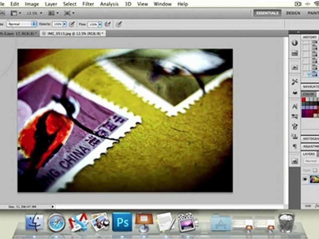The height and width of the screenshot is (239, 319).
Task: Click the tablet pressure size icon
Action: pos(119,24)
